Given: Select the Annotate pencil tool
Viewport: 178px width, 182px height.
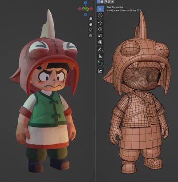Looking at the screenshot, I should coord(100,49).
